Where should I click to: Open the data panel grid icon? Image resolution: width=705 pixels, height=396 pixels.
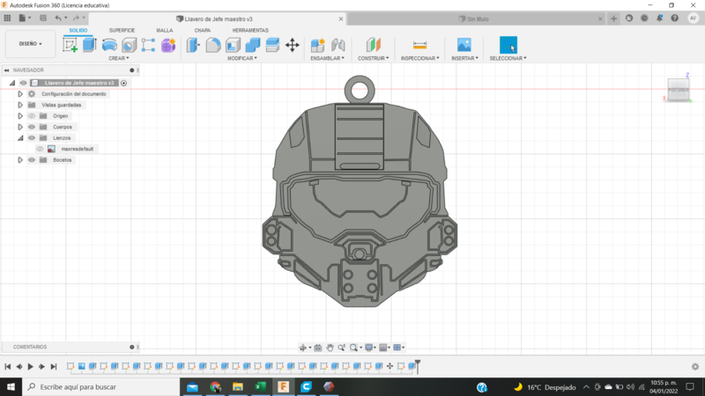7,18
